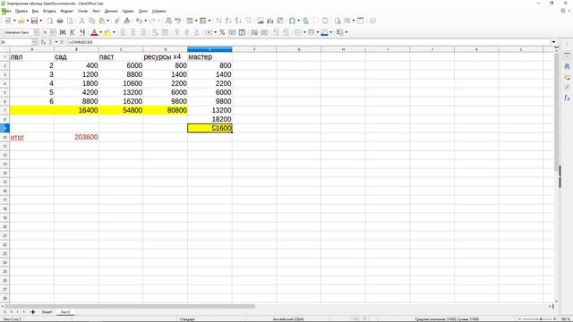Click the Paste clipboard icon

pos(102,21)
